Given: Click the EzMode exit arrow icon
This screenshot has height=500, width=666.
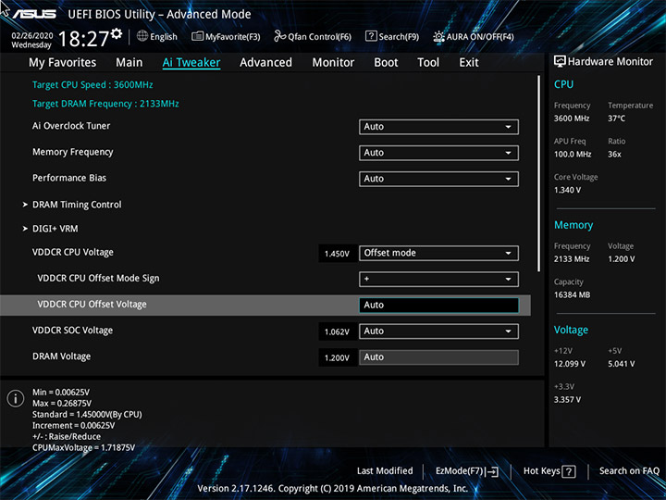Looking at the screenshot, I should click(x=492, y=471).
